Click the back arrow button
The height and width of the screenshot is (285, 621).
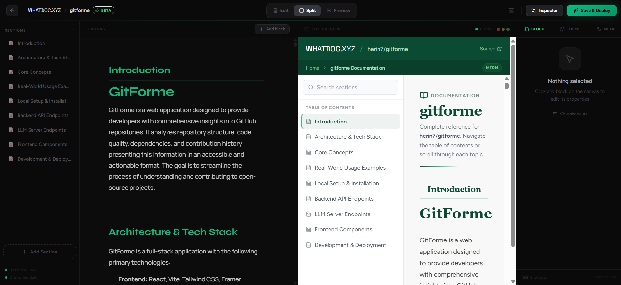(x=12, y=10)
